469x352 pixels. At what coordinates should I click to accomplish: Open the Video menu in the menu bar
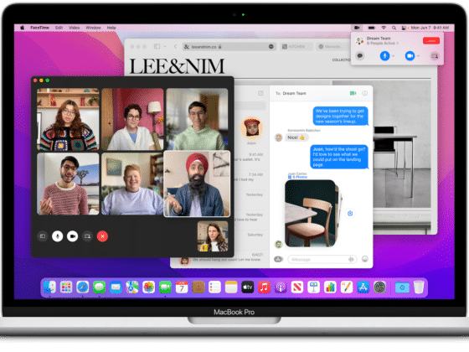pyautogui.click(x=75, y=28)
